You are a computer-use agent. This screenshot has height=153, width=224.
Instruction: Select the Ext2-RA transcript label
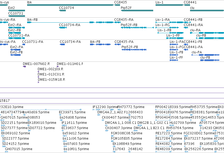15,25
